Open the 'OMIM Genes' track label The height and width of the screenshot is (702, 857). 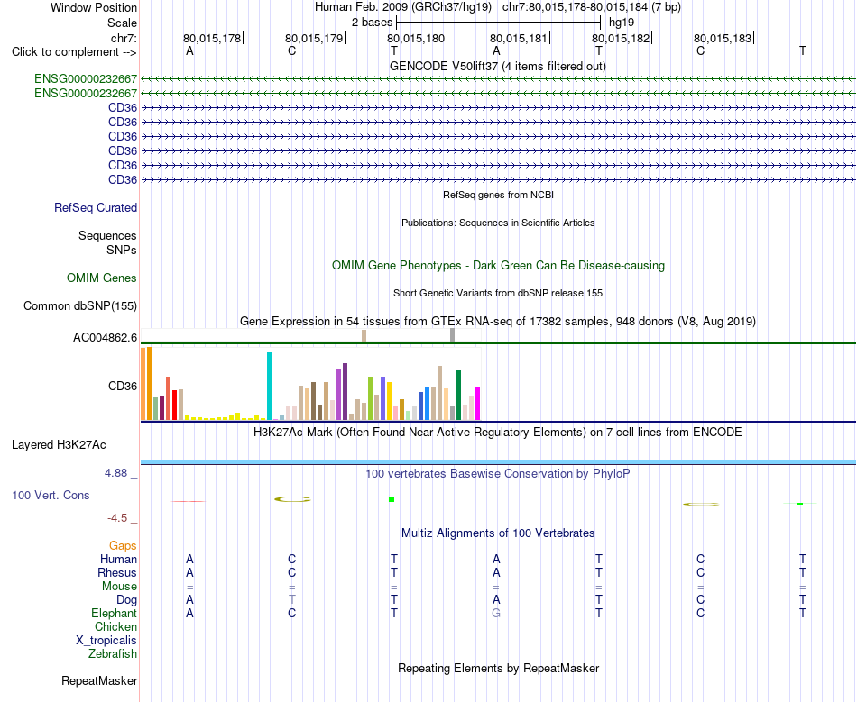[102, 278]
